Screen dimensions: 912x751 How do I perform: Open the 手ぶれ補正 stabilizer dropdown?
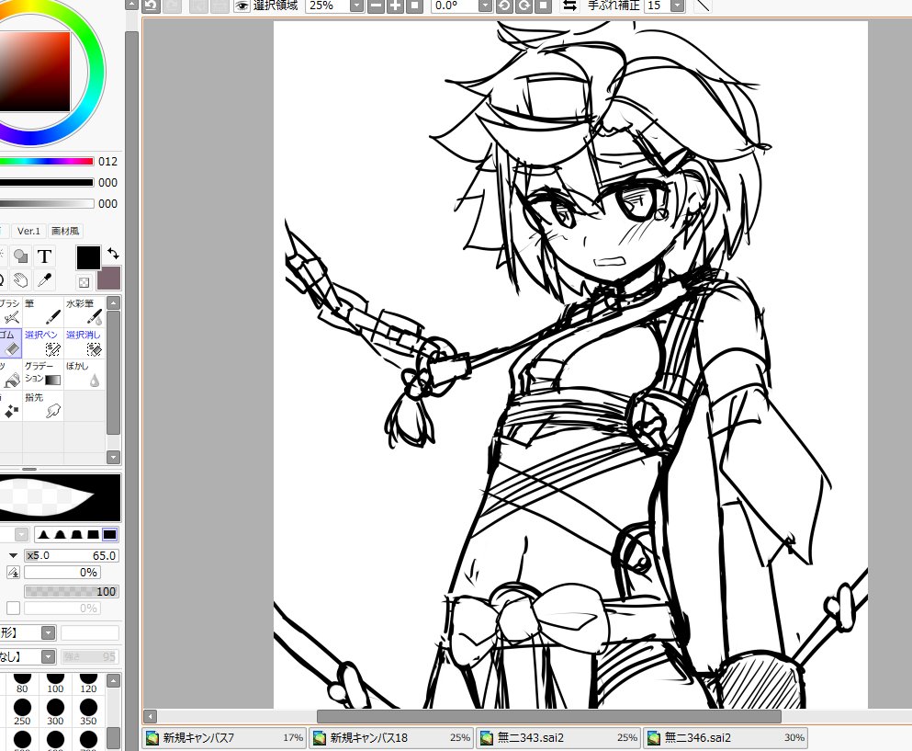pyautogui.click(x=677, y=6)
